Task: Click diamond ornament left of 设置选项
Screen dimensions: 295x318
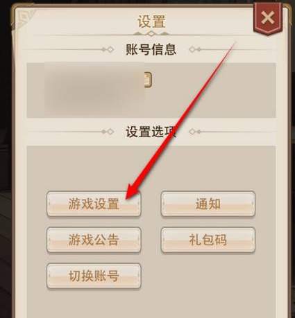Action: (108, 132)
